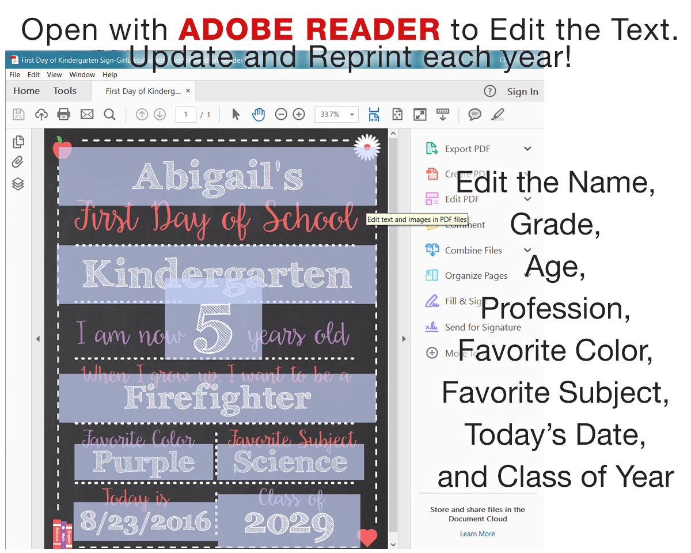This screenshot has width=691, height=553.
Task: Edit the Abigail's name field
Action: tap(218, 176)
